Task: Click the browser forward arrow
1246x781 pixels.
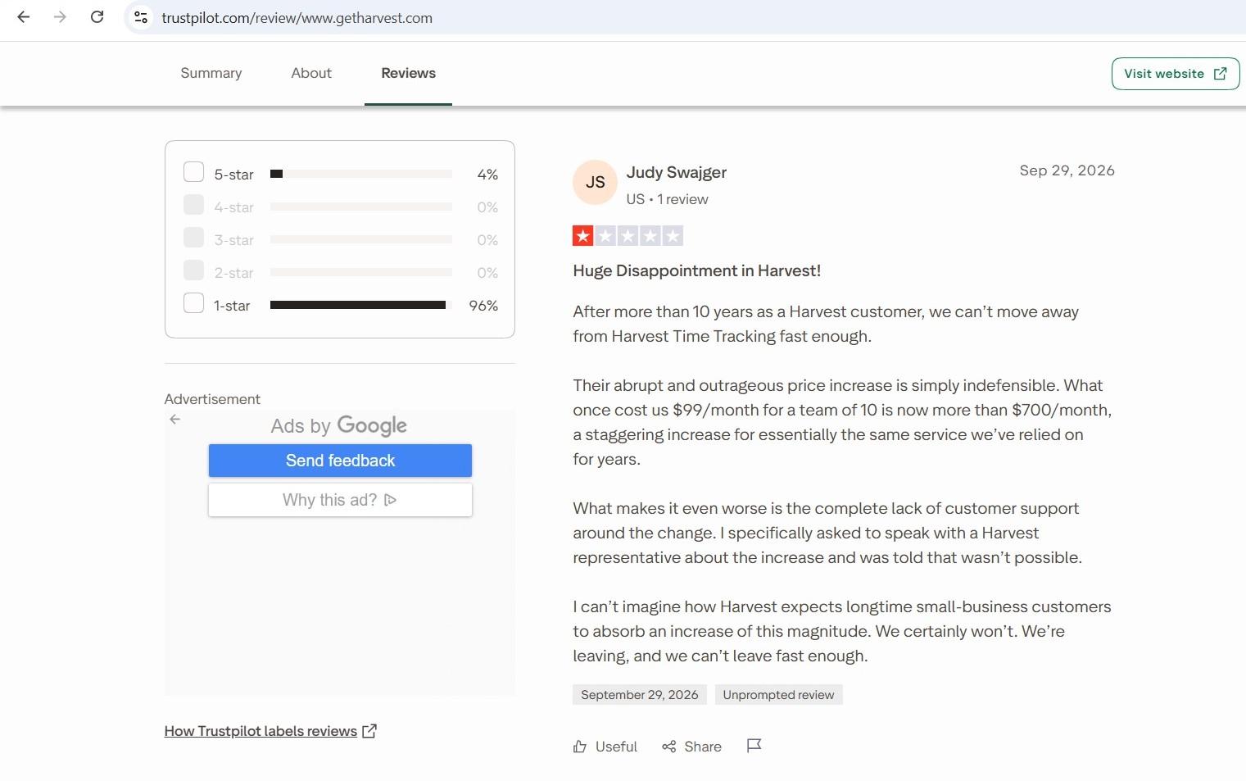Action: point(60,17)
